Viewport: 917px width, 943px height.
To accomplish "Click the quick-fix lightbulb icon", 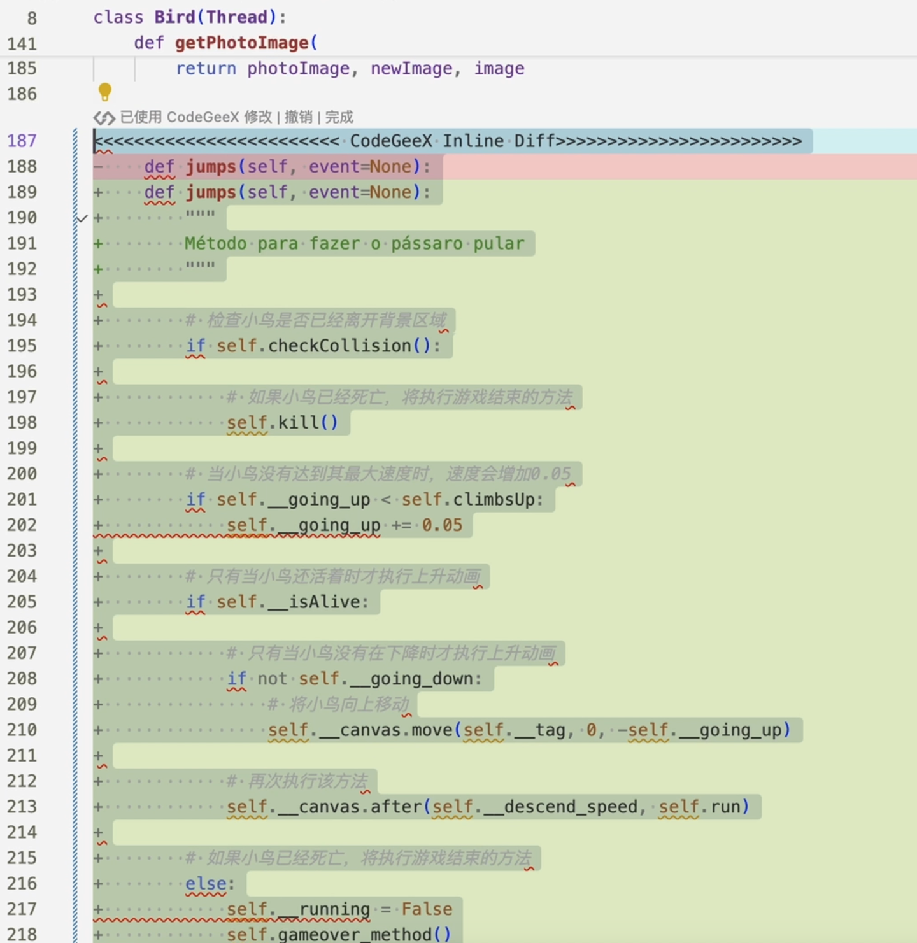I will click(104, 92).
